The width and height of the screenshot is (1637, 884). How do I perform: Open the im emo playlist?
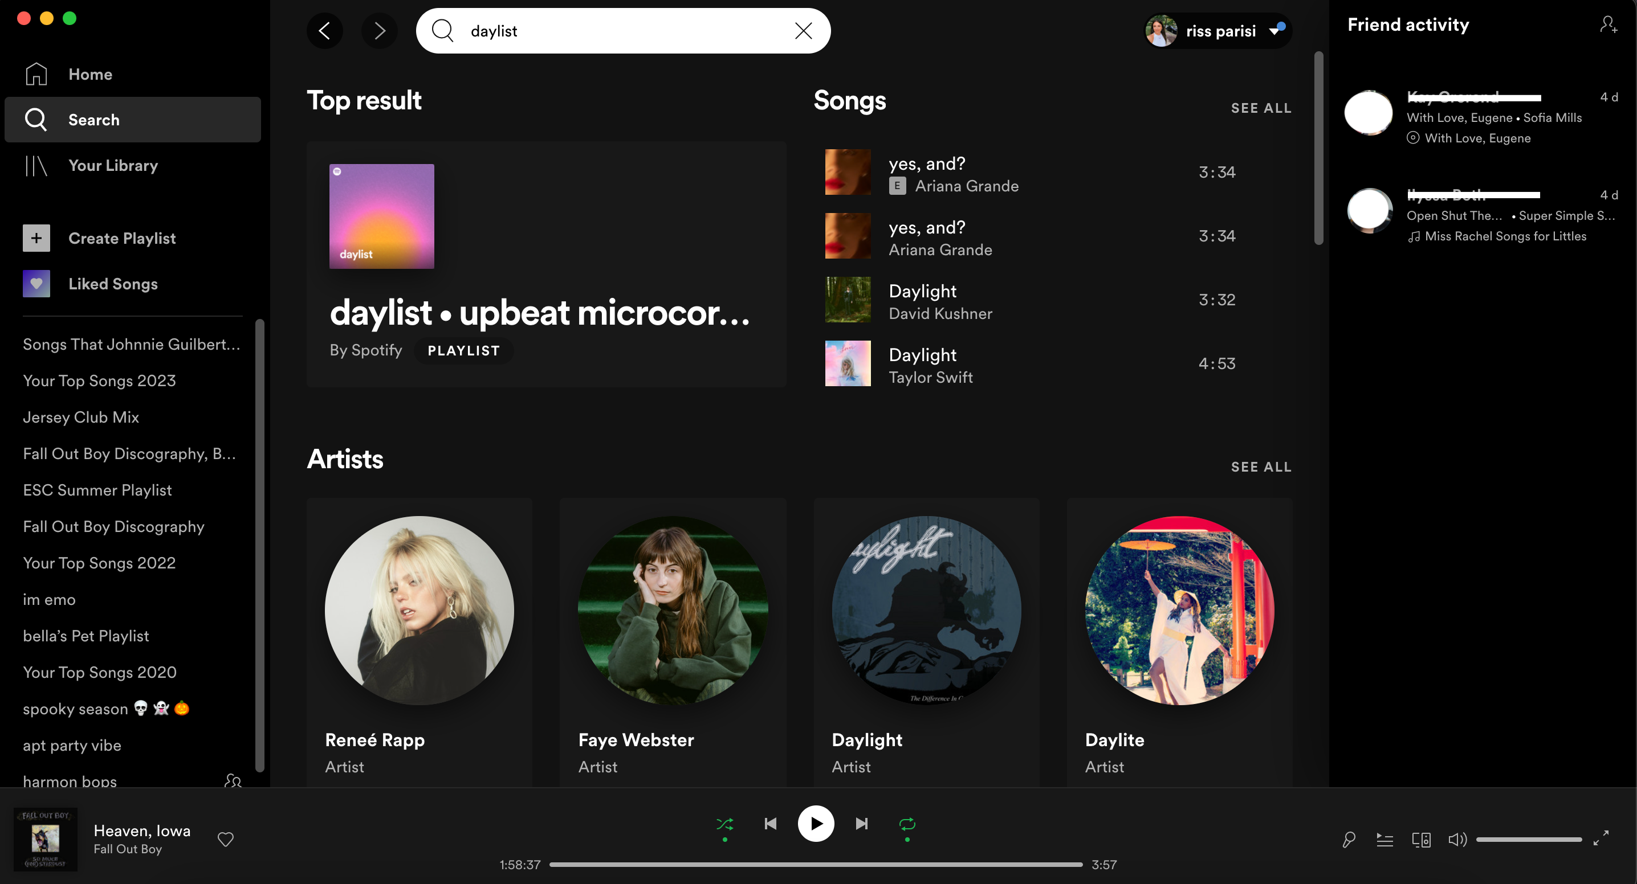click(49, 599)
